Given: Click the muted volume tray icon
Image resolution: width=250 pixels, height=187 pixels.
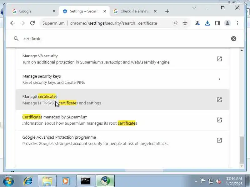Looking at the screenshot, I should [218, 181].
